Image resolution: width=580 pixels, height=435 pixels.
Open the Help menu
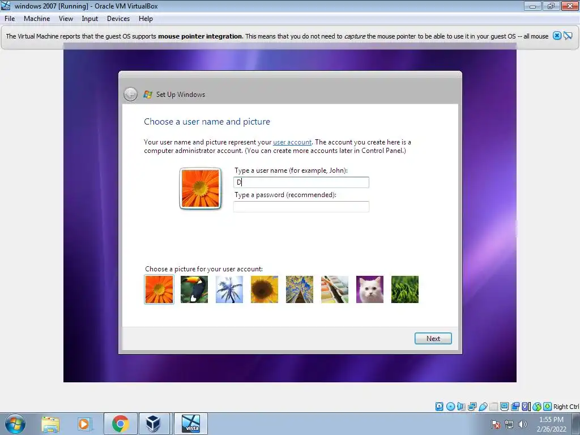tap(146, 19)
